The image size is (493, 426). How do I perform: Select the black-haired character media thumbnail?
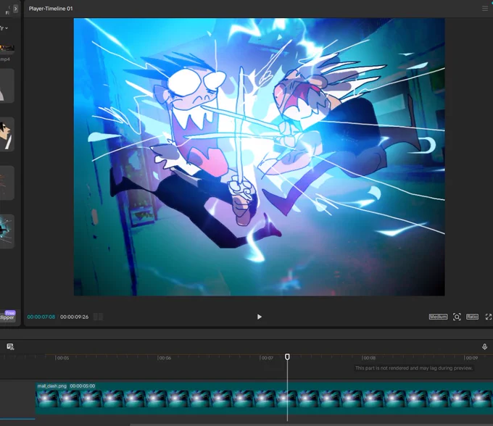pyautogui.click(x=7, y=135)
